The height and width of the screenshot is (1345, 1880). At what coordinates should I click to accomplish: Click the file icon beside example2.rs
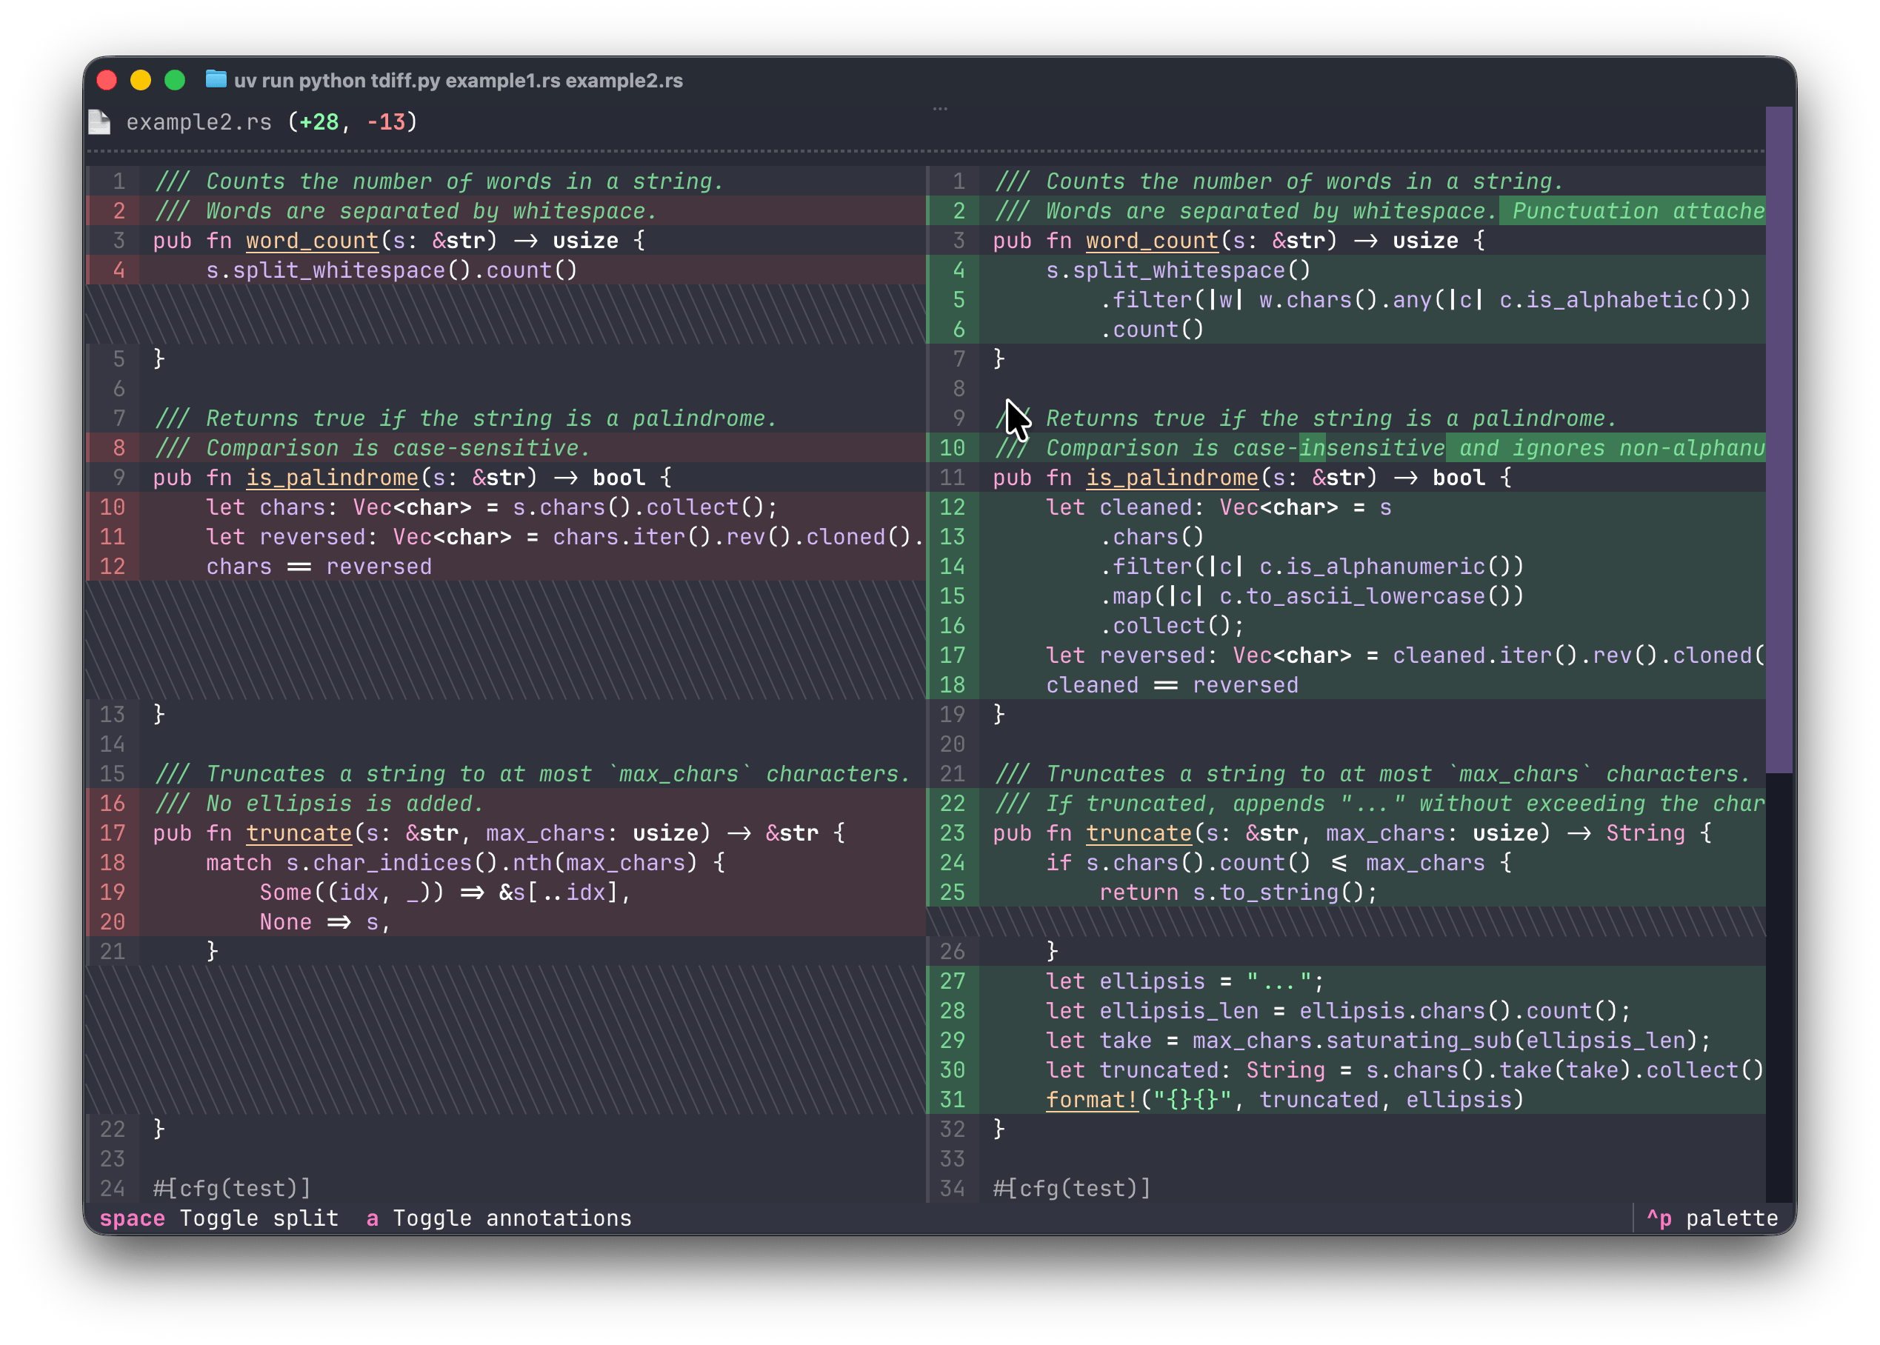(99, 121)
